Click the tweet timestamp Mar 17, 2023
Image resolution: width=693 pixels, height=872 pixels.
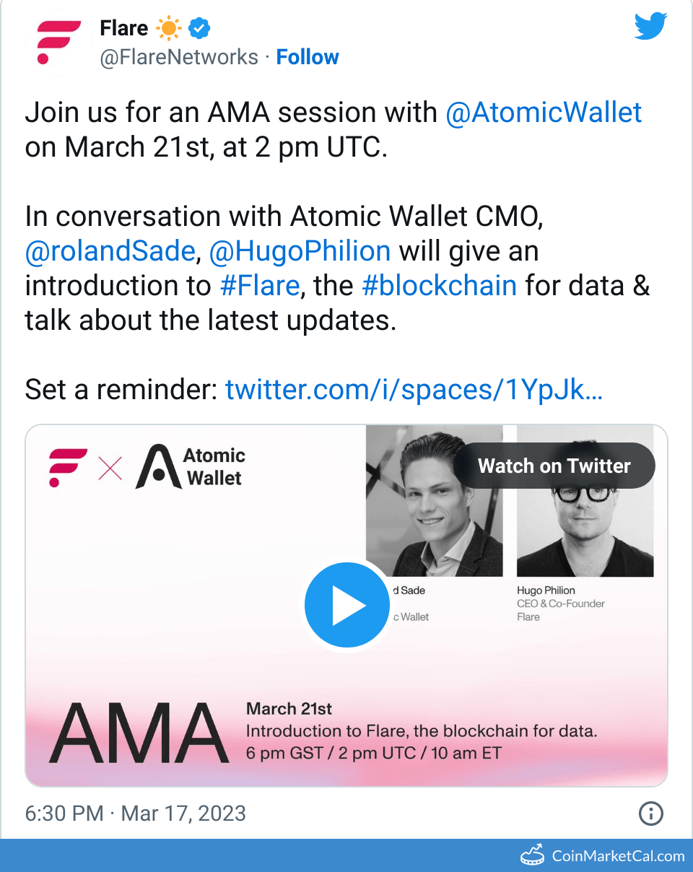pyautogui.click(x=184, y=814)
